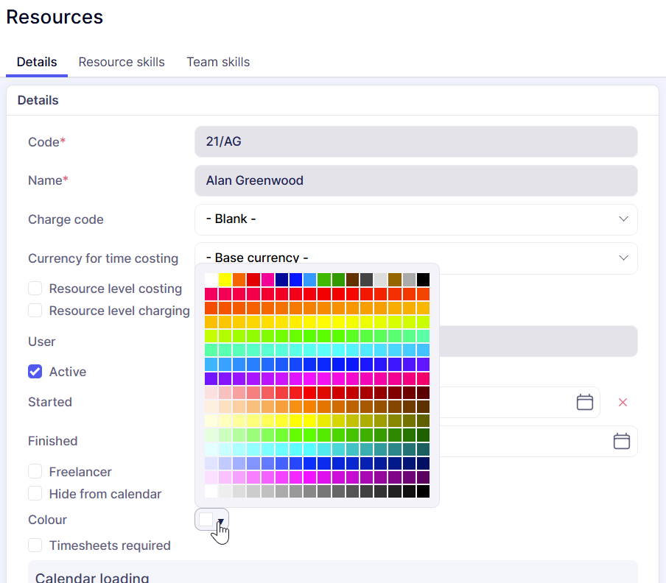Open the Started date calendar picker

584,402
